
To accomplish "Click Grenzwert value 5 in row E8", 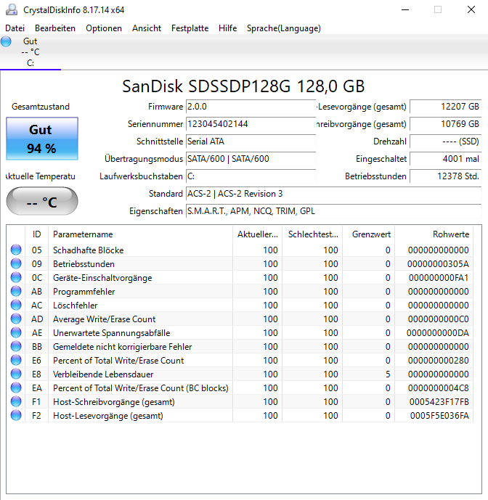I will point(388,374).
